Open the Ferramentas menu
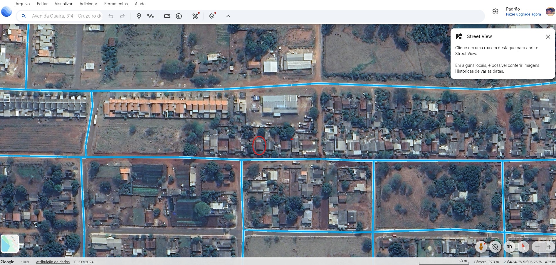Image resolution: width=556 pixels, height=265 pixels. (x=116, y=4)
